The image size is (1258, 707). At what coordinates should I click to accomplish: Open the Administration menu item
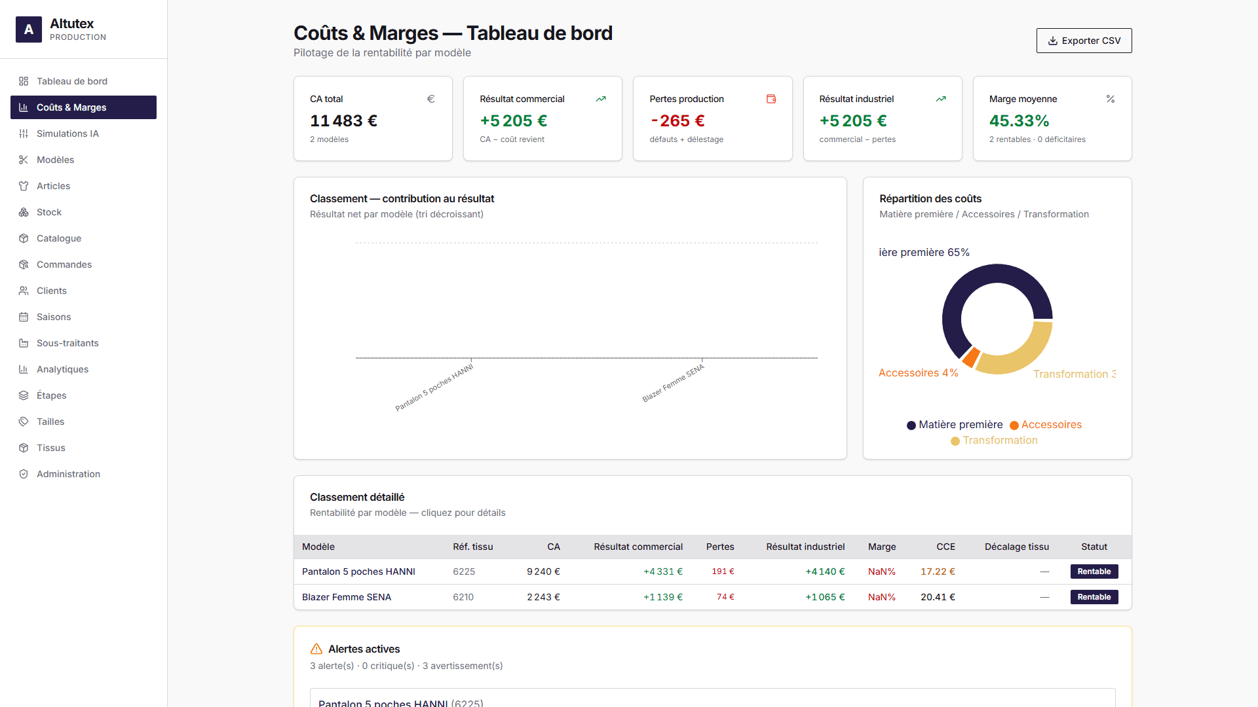click(83, 474)
